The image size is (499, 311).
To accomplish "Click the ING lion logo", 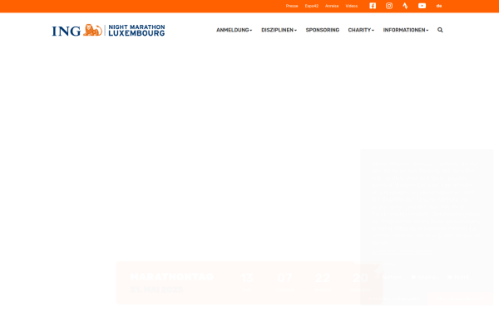I will [x=92, y=30].
